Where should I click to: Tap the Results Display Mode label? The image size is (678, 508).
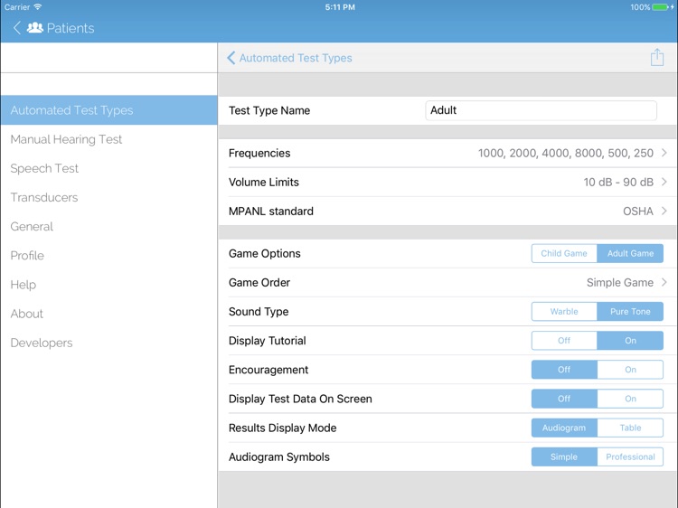[x=282, y=428]
